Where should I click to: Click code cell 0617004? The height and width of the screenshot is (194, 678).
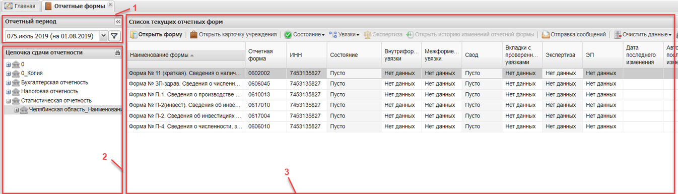266,115
